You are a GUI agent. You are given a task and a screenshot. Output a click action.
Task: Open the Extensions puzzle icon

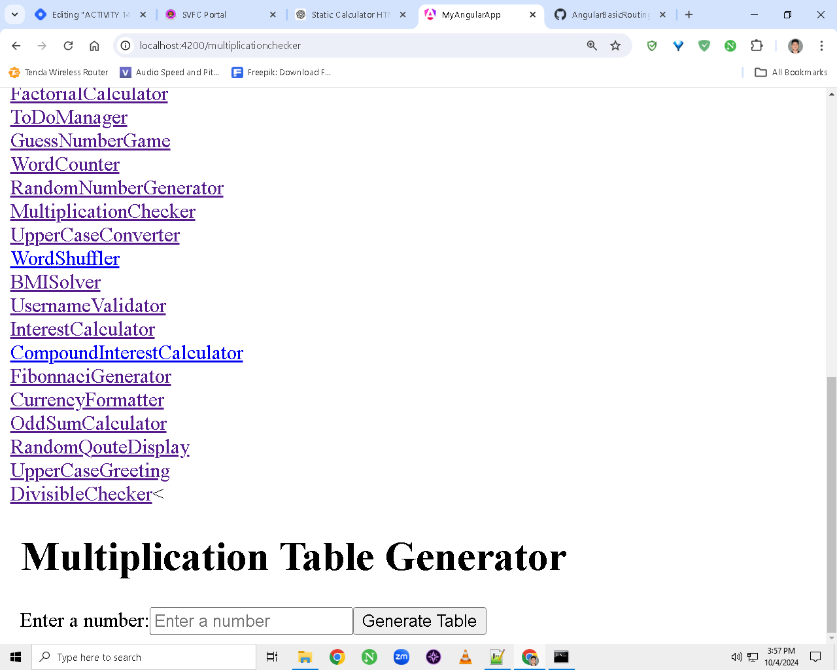coord(757,46)
